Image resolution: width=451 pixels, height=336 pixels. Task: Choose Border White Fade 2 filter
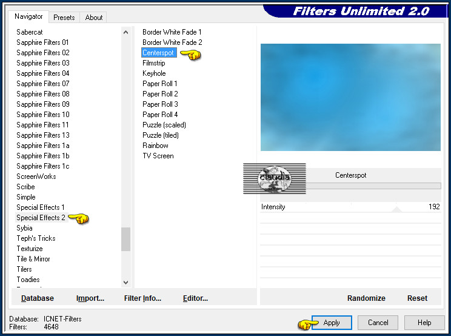pos(172,42)
